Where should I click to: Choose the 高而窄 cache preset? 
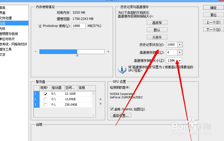pyautogui.click(x=157, y=23)
